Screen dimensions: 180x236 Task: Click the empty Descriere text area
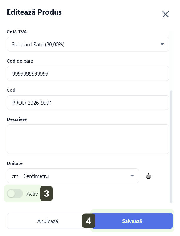coord(88,139)
